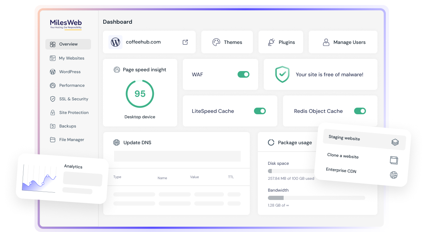Disable the WAF toggle
The image size is (427, 232).
coord(244,74)
